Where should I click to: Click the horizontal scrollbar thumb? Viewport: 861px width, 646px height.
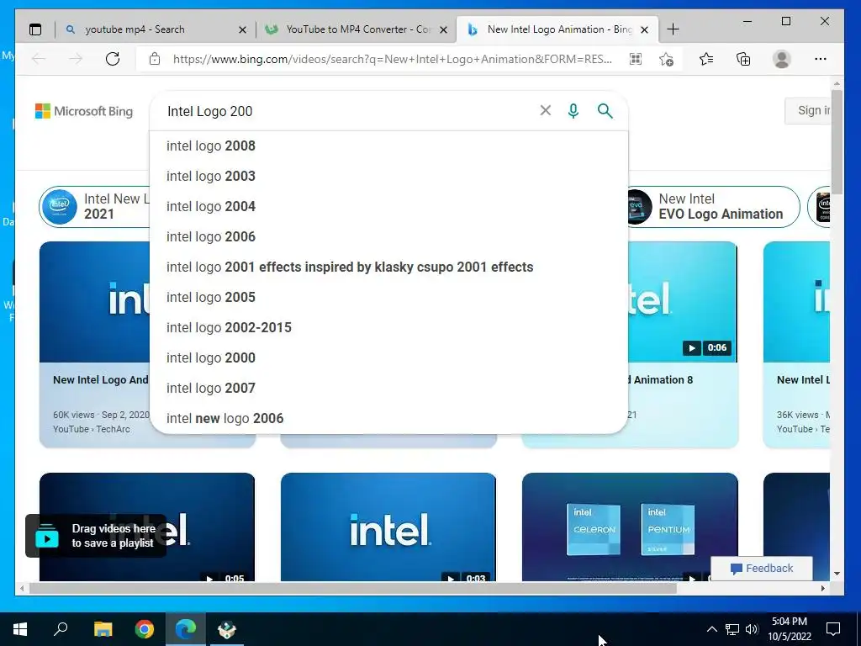tap(352, 588)
